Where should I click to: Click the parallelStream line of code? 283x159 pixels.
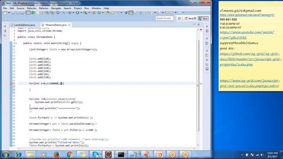[x=63, y=124]
